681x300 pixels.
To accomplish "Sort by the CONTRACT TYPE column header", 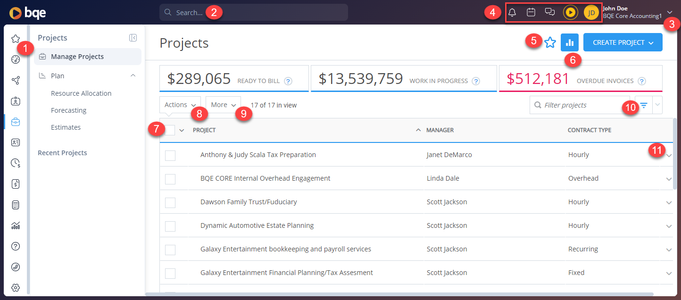I will pyautogui.click(x=590, y=130).
